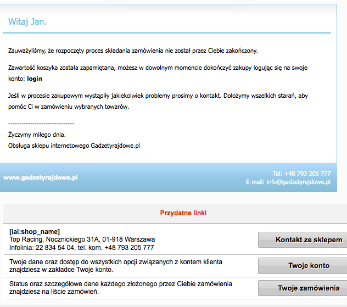This screenshot has width=347, height=307.
Task: Go to the Twoje zamówienia button
Action: pyautogui.click(x=302, y=288)
